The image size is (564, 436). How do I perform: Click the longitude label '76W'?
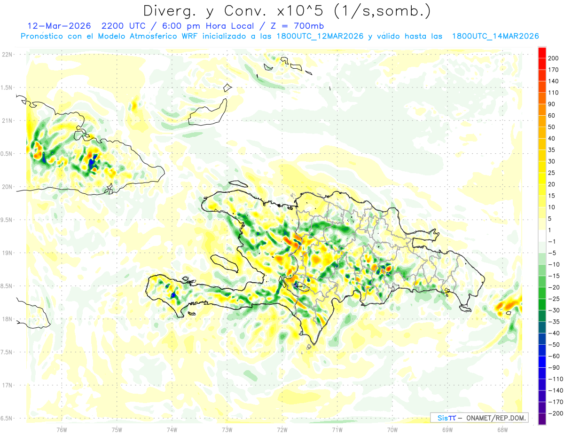click(x=62, y=429)
